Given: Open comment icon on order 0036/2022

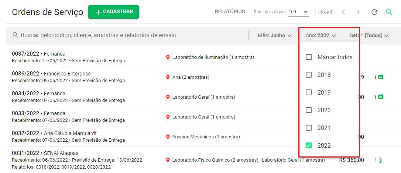Looking at the screenshot, I should point(381,77).
